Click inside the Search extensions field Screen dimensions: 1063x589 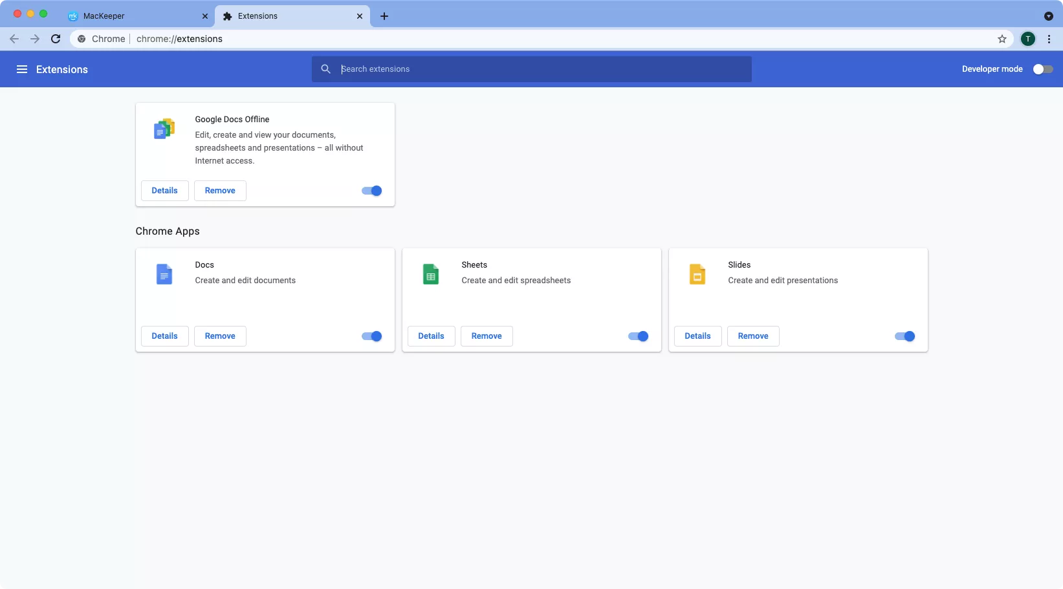[531, 69]
